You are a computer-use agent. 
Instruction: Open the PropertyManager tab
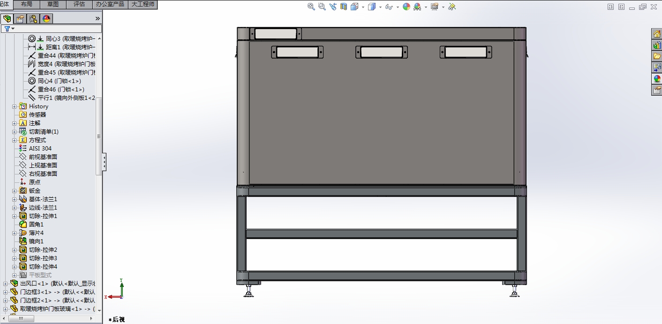point(20,19)
